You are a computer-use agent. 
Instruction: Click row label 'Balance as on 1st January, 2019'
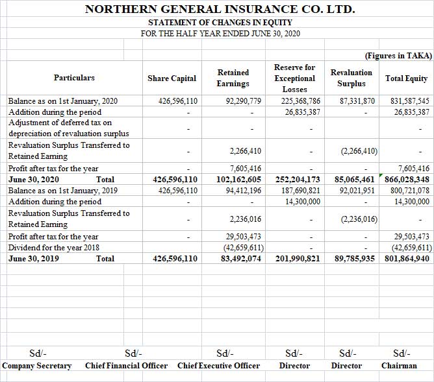[x=63, y=191]
